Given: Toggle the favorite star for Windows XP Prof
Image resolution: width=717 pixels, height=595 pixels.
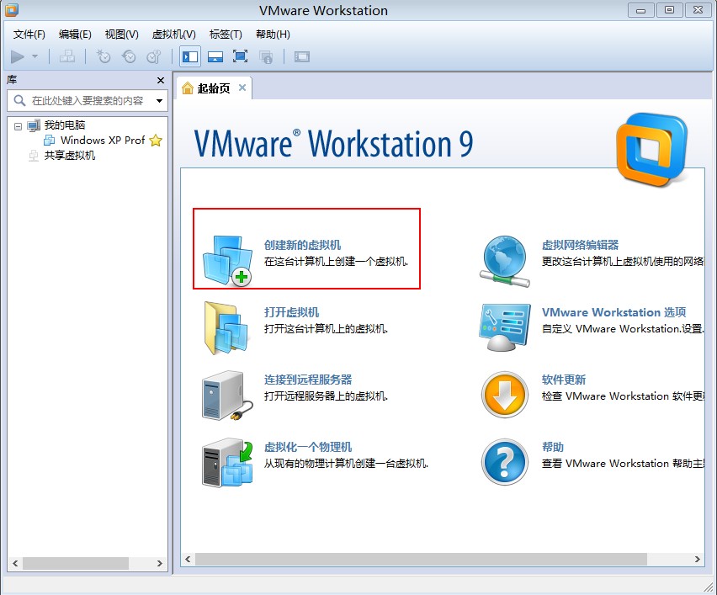Looking at the screenshot, I should point(156,141).
